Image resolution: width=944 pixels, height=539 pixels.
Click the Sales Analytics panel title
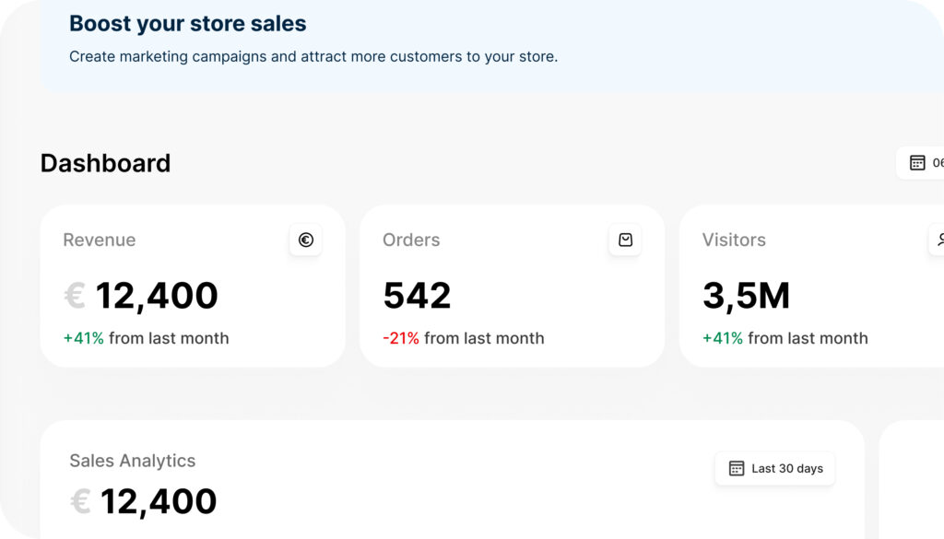(x=133, y=461)
